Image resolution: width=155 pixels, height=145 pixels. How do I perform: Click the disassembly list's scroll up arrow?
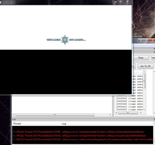[x=144, y=72]
